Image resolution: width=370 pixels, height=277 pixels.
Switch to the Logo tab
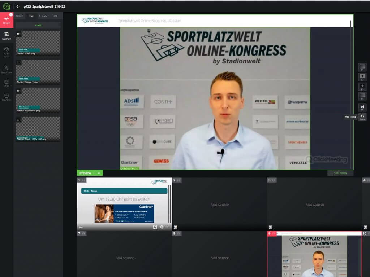(x=31, y=16)
